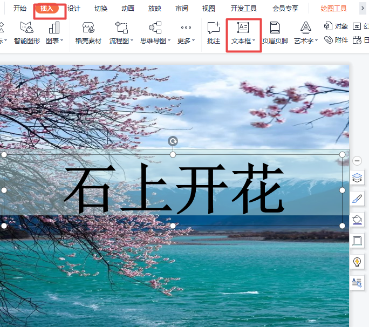
Task: Click the 石上开花 title text
Action: (x=174, y=188)
